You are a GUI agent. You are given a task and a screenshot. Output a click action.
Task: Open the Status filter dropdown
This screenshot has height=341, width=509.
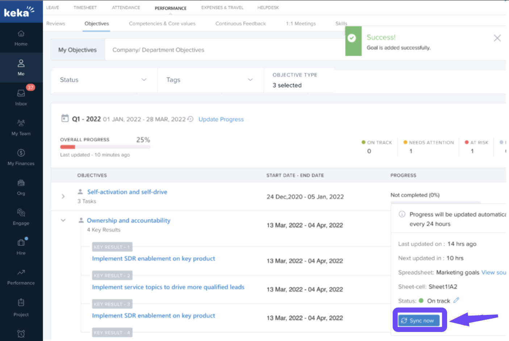pyautogui.click(x=103, y=80)
